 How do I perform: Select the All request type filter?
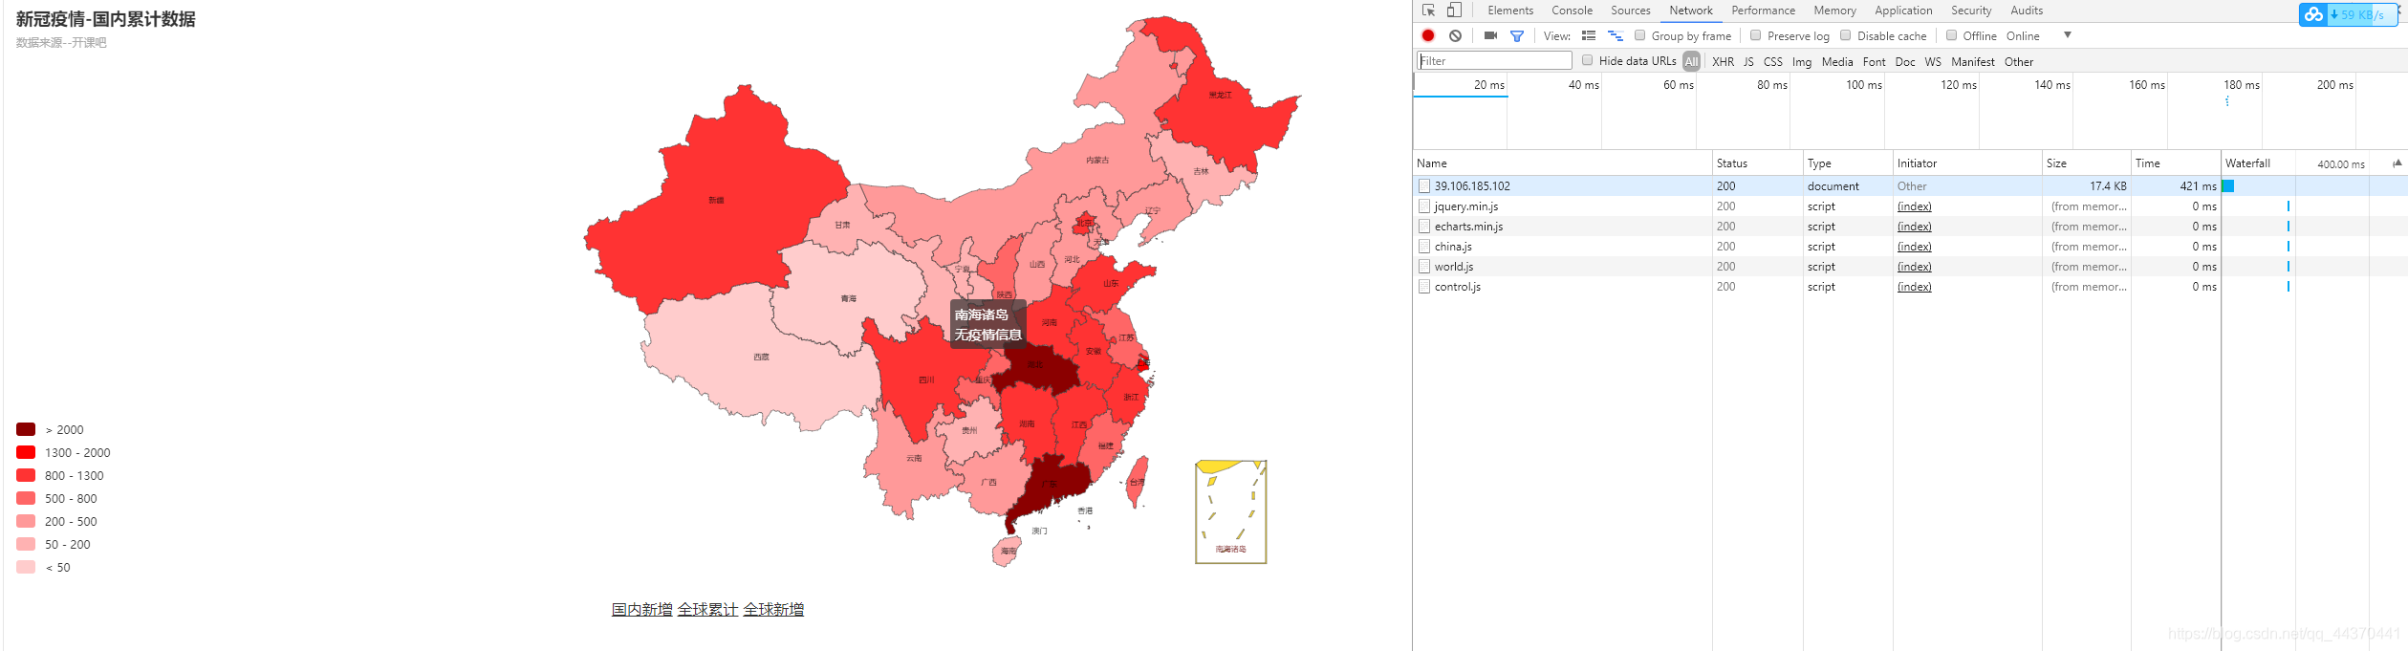click(x=1692, y=61)
